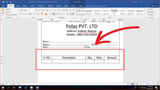Click the Sign in link

(x=135, y=2)
